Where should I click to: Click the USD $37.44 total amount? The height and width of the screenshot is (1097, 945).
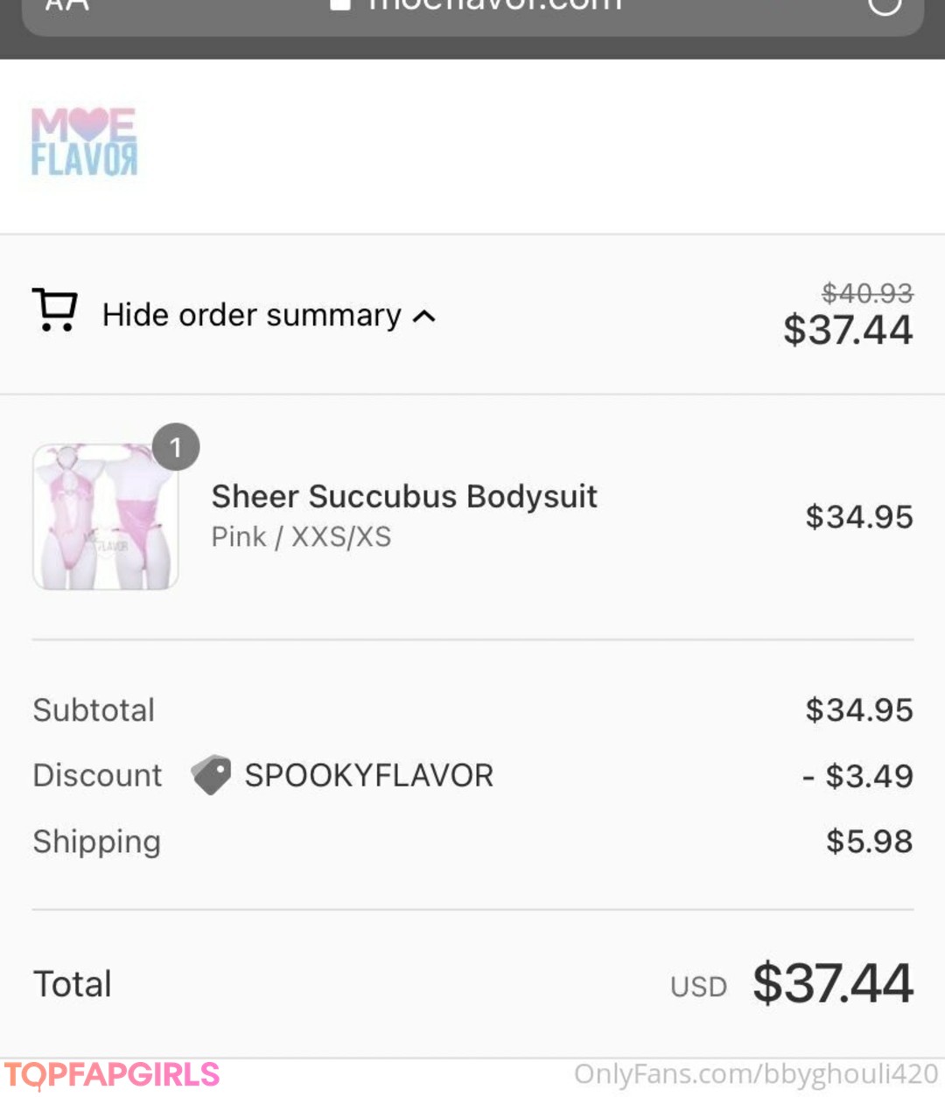[x=833, y=983]
